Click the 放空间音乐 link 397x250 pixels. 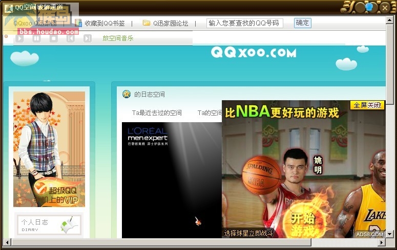tap(118, 38)
